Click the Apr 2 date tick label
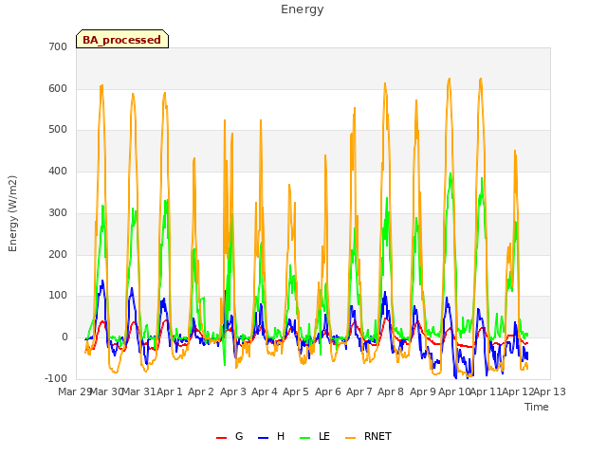The image size is (607, 455). 201,391
